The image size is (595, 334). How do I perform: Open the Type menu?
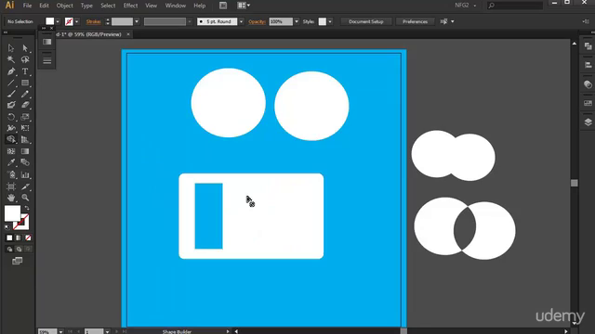[x=86, y=6]
